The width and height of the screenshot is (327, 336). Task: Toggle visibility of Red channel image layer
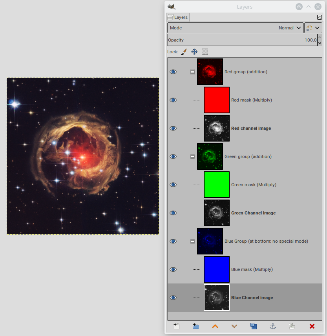[173, 128]
